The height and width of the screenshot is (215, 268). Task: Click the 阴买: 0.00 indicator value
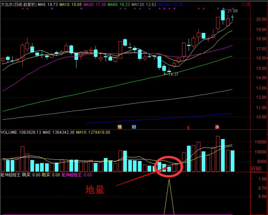coord(31,175)
